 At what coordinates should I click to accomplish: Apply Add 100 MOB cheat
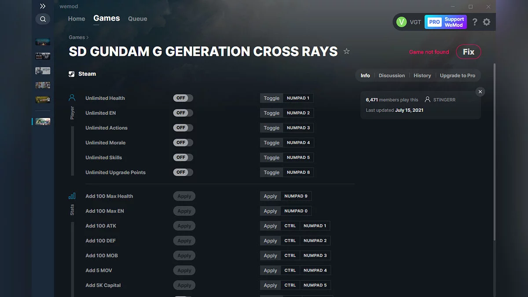click(x=184, y=256)
